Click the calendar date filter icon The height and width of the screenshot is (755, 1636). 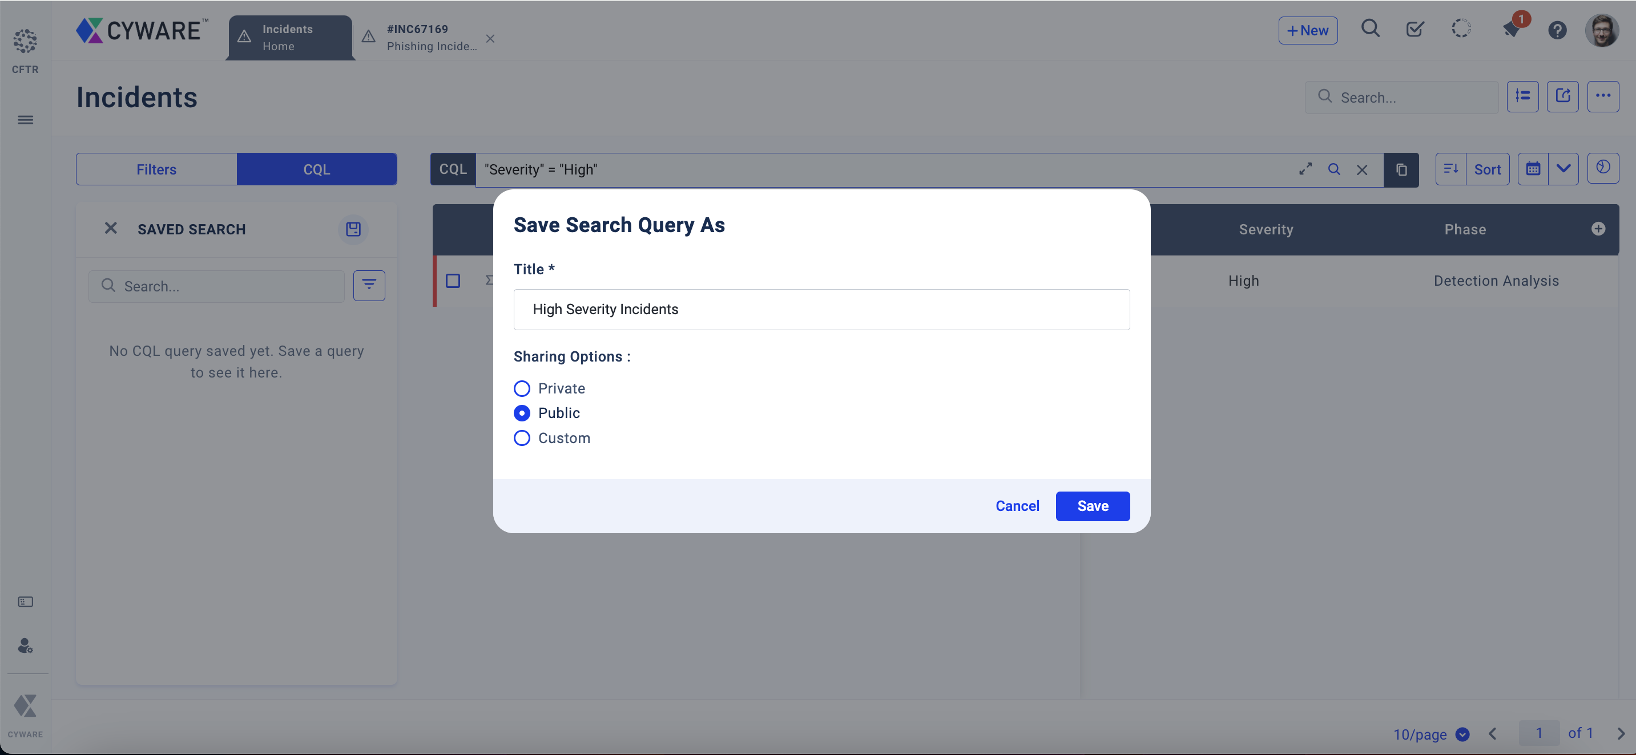(1533, 169)
